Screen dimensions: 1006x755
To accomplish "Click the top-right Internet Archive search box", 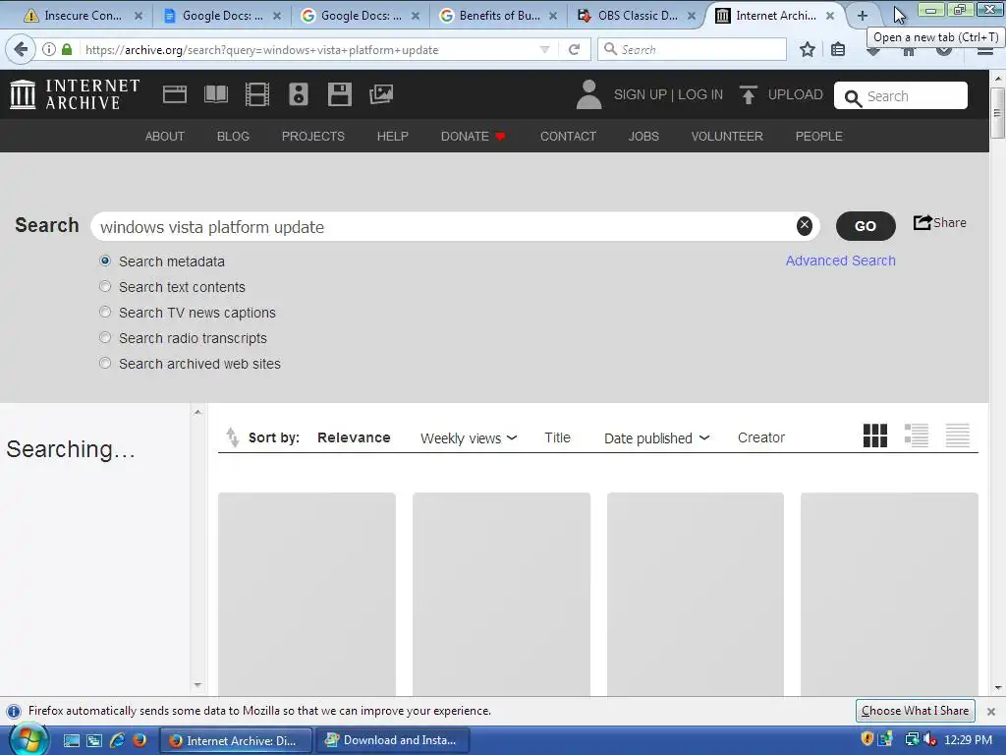I will (x=901, y=95).
